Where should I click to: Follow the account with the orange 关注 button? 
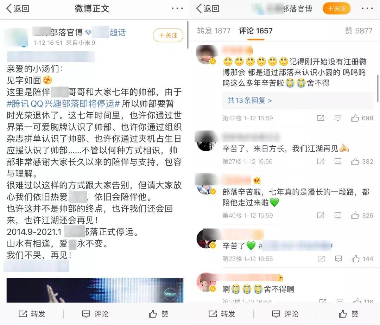point(336,8)
